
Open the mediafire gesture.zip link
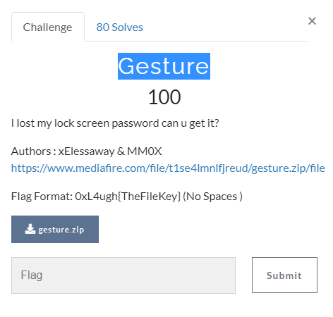click(x=168, y=168)
